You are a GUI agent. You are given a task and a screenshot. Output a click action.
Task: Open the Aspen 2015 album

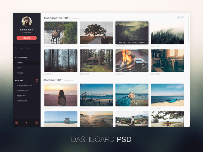22,96
